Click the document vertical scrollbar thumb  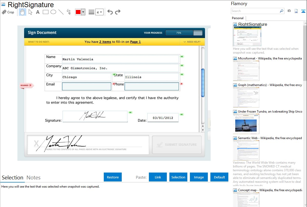[203, 83]
